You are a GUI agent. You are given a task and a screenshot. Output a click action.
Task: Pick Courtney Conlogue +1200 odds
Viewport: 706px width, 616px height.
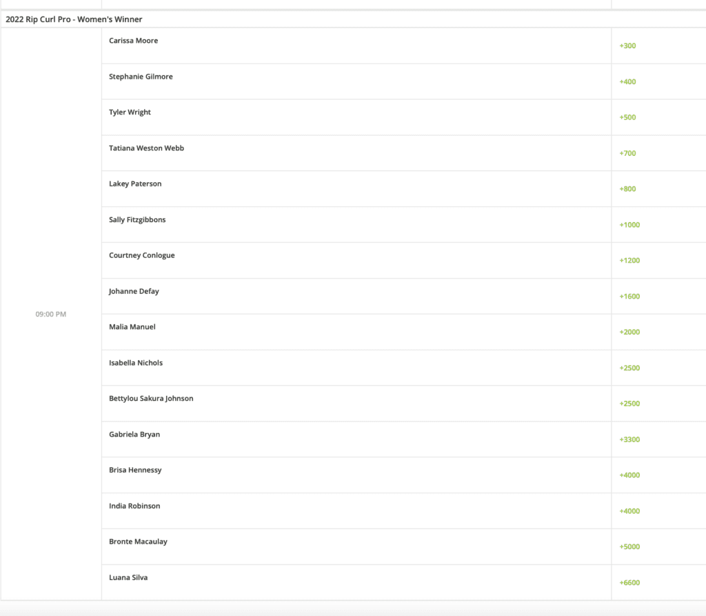(x=629, y=261)
